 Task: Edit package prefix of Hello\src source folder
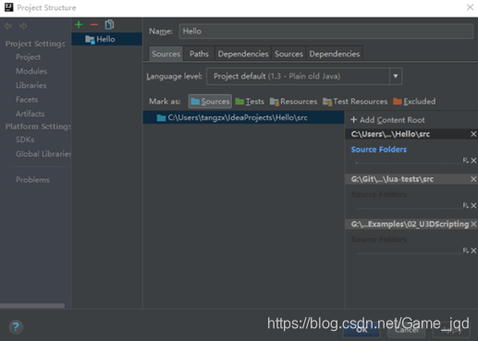click(465, 160)
